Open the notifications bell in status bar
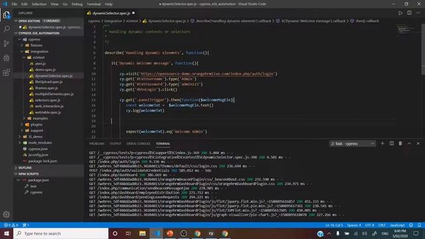The image size is (425, 239). tap(419, 225)
